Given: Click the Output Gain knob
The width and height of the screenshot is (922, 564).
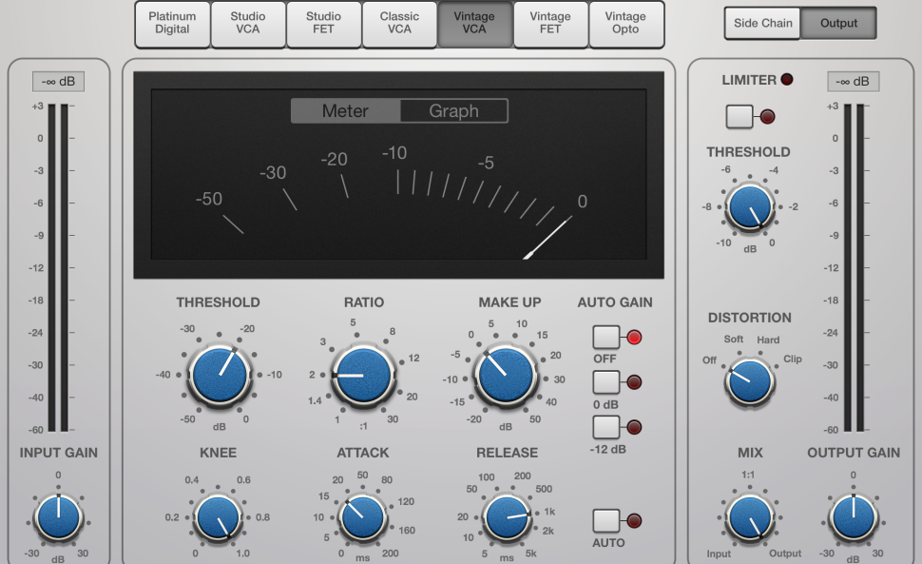Looking at the screenshot, I should 853,518.
